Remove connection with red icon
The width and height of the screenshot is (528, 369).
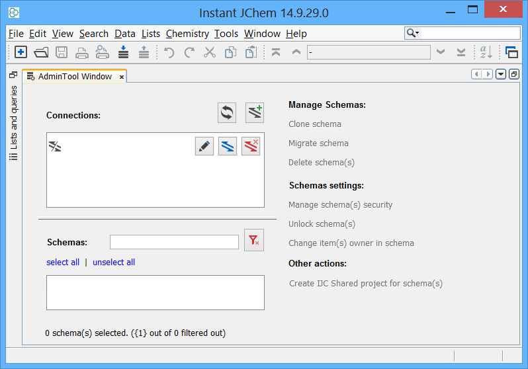(251, 146)
